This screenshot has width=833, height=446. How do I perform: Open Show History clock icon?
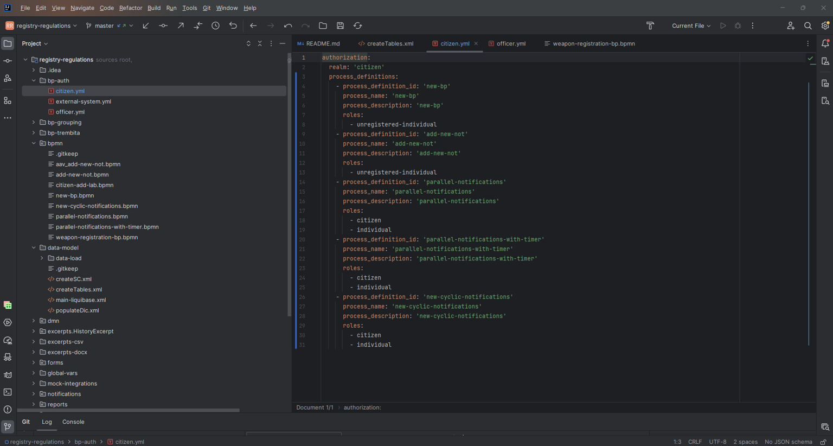pyautogui.click(x=215, y=26)
